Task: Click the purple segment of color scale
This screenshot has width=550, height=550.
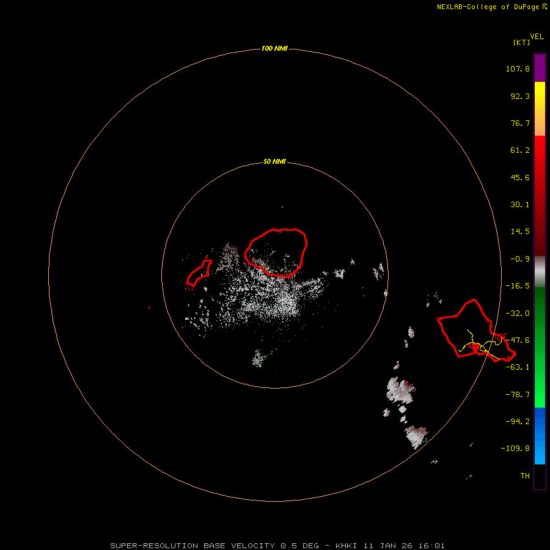Action: click(540, 68)
